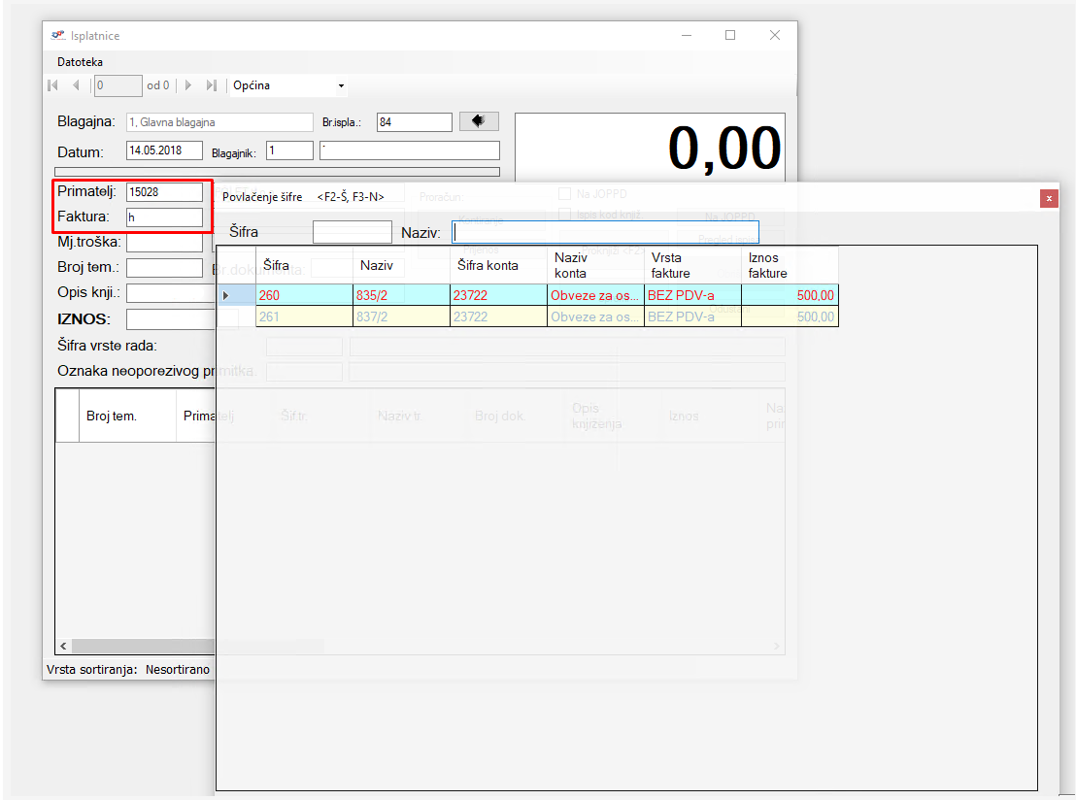1076x800 pixels.
Task: Toggle the Na JOPPD checkbox
Action: [564, 194]
